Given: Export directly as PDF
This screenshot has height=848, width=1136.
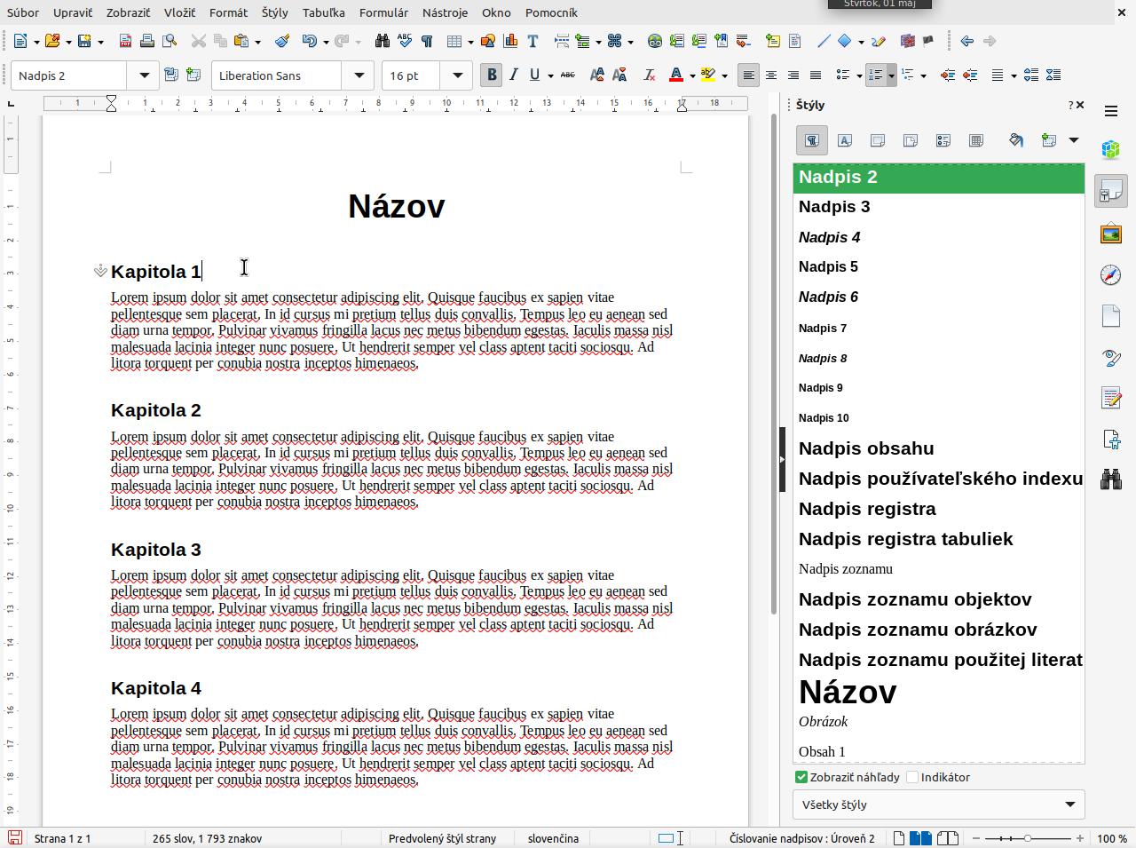Looking at the screenshot, I should tap(125, 41).
